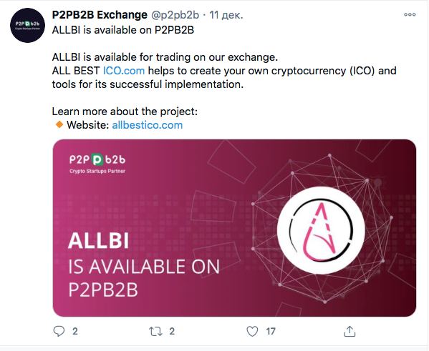Screen dimensions: 429x351
Task: Click the retweet arrows icon
Action: (x=155, y=331)
